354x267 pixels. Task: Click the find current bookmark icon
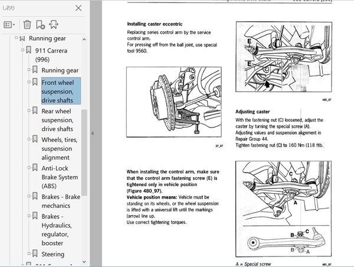54,24
